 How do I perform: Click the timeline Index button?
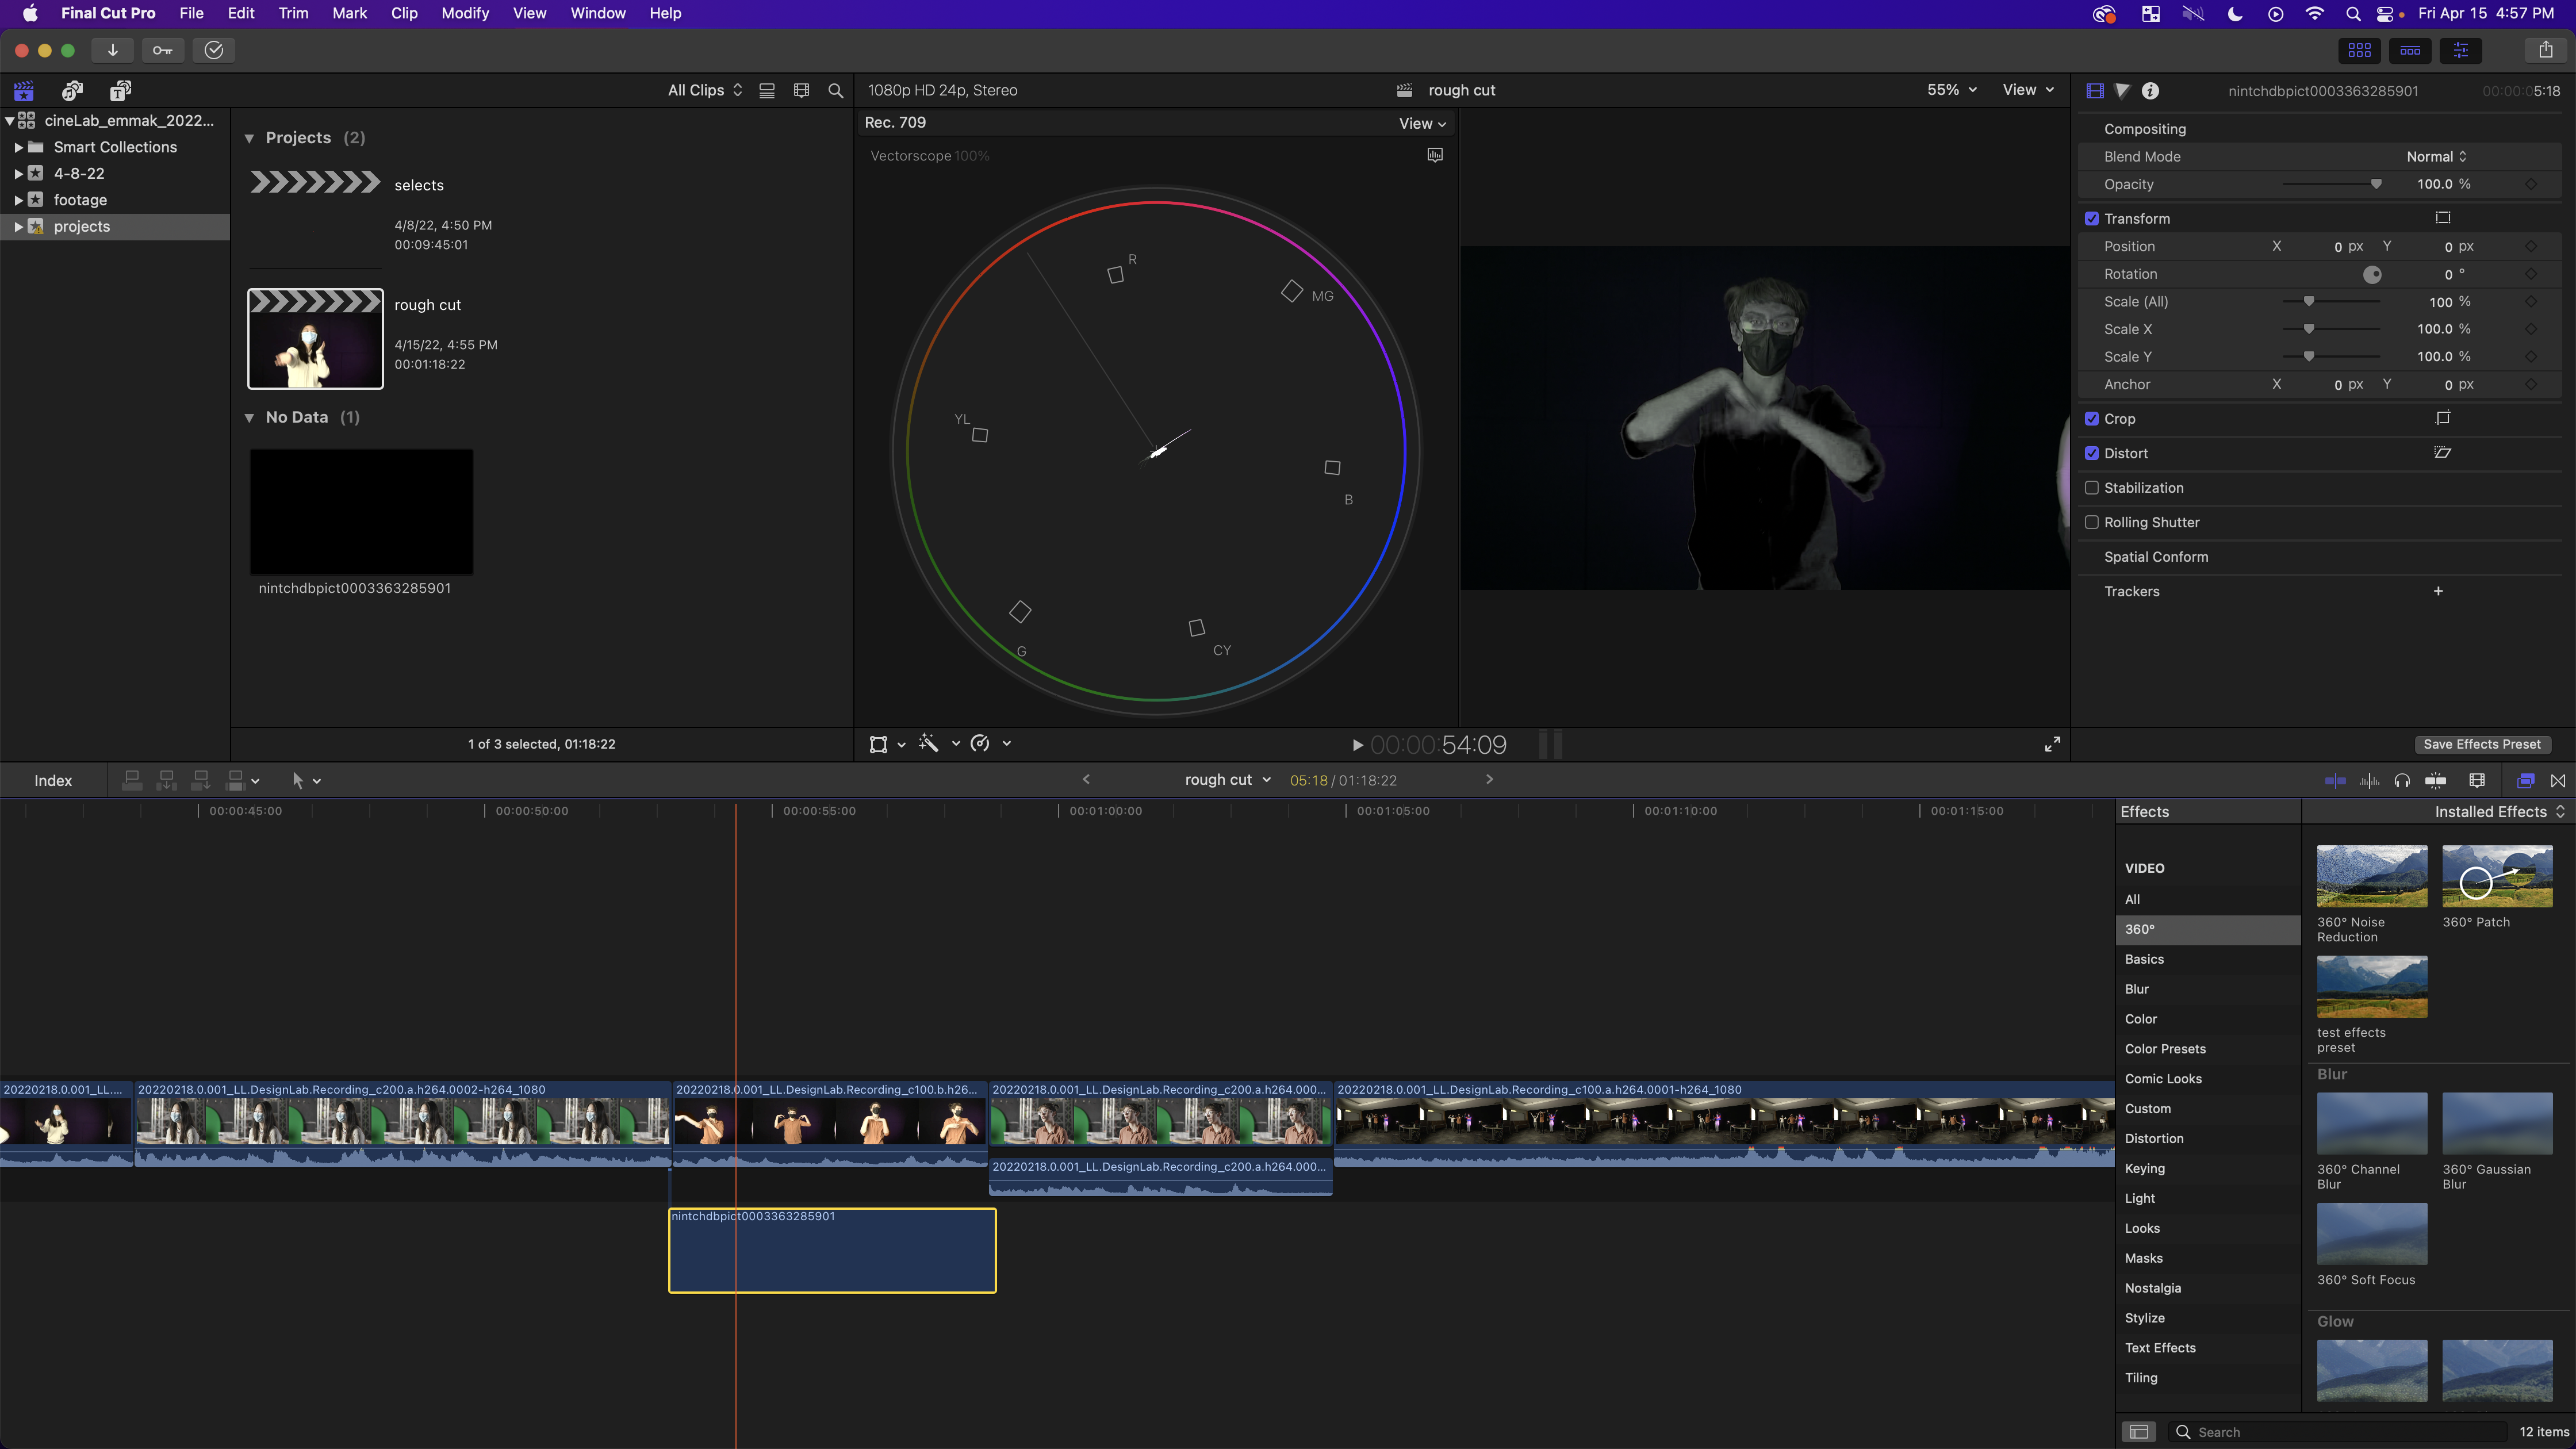(x=53, y=781)
